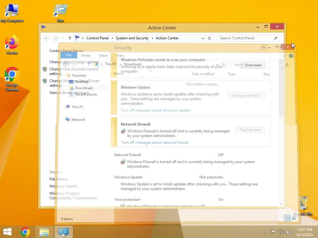The image size is (318, 238).
Task: Select Desktop in Explorer navigation pane
Action: click(x=79, y=82)
